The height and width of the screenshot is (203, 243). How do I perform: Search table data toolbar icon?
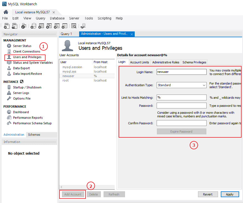point(74,26)
